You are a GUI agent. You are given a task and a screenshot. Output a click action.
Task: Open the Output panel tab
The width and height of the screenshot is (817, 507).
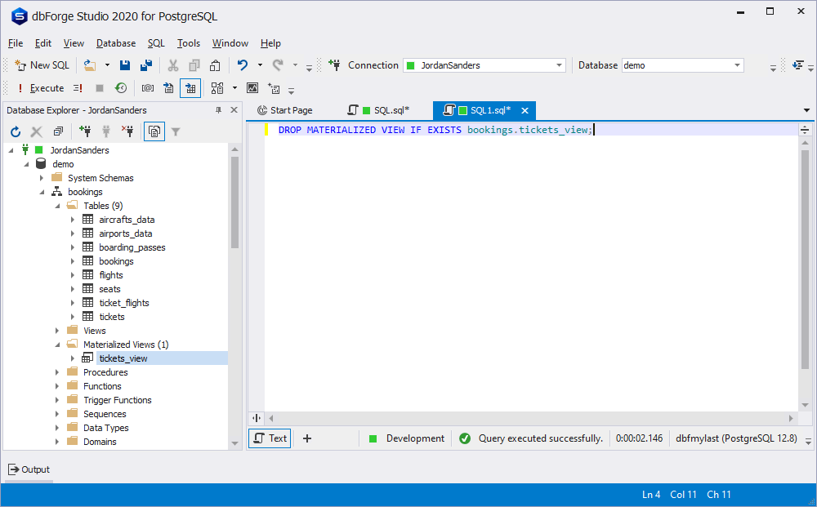29,469
